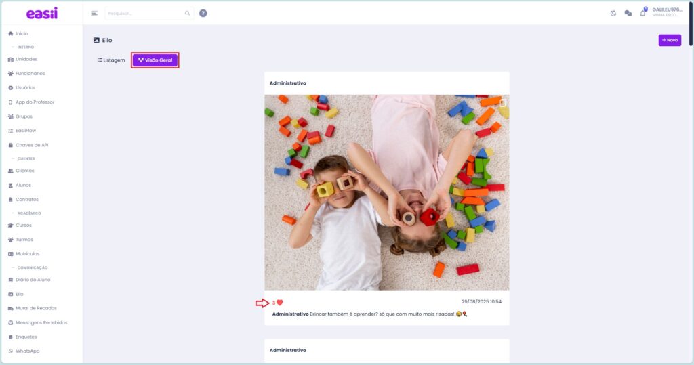Open the GALILEU976 user account menu

668,12
